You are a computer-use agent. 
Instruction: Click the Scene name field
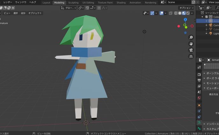178,2
